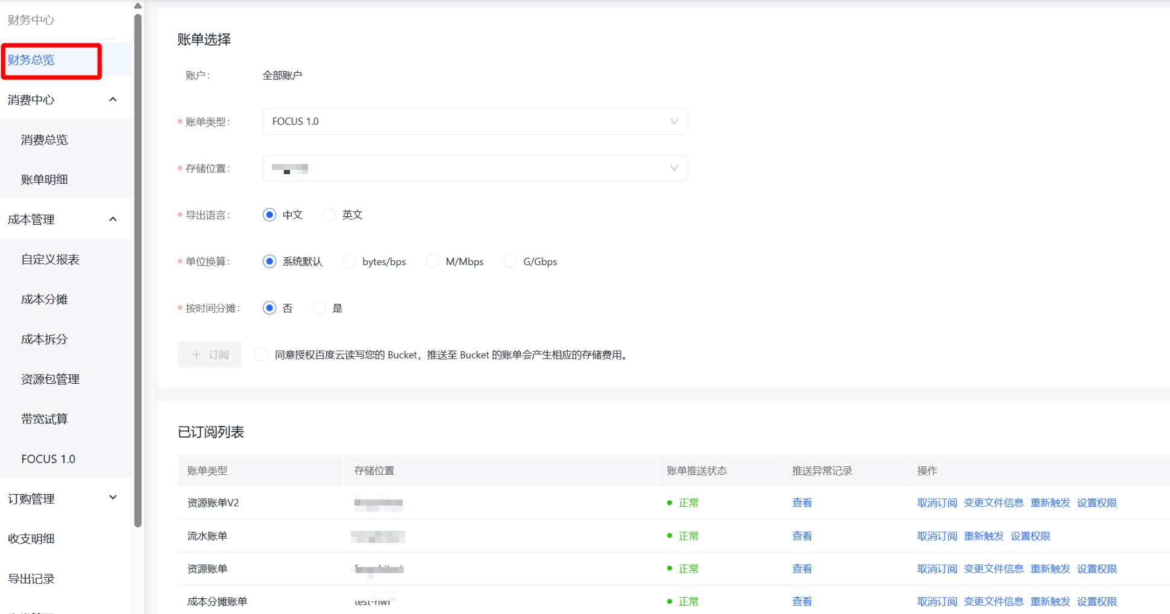Check the Bucket authorization agreement checkbox

tap(262, 354)
